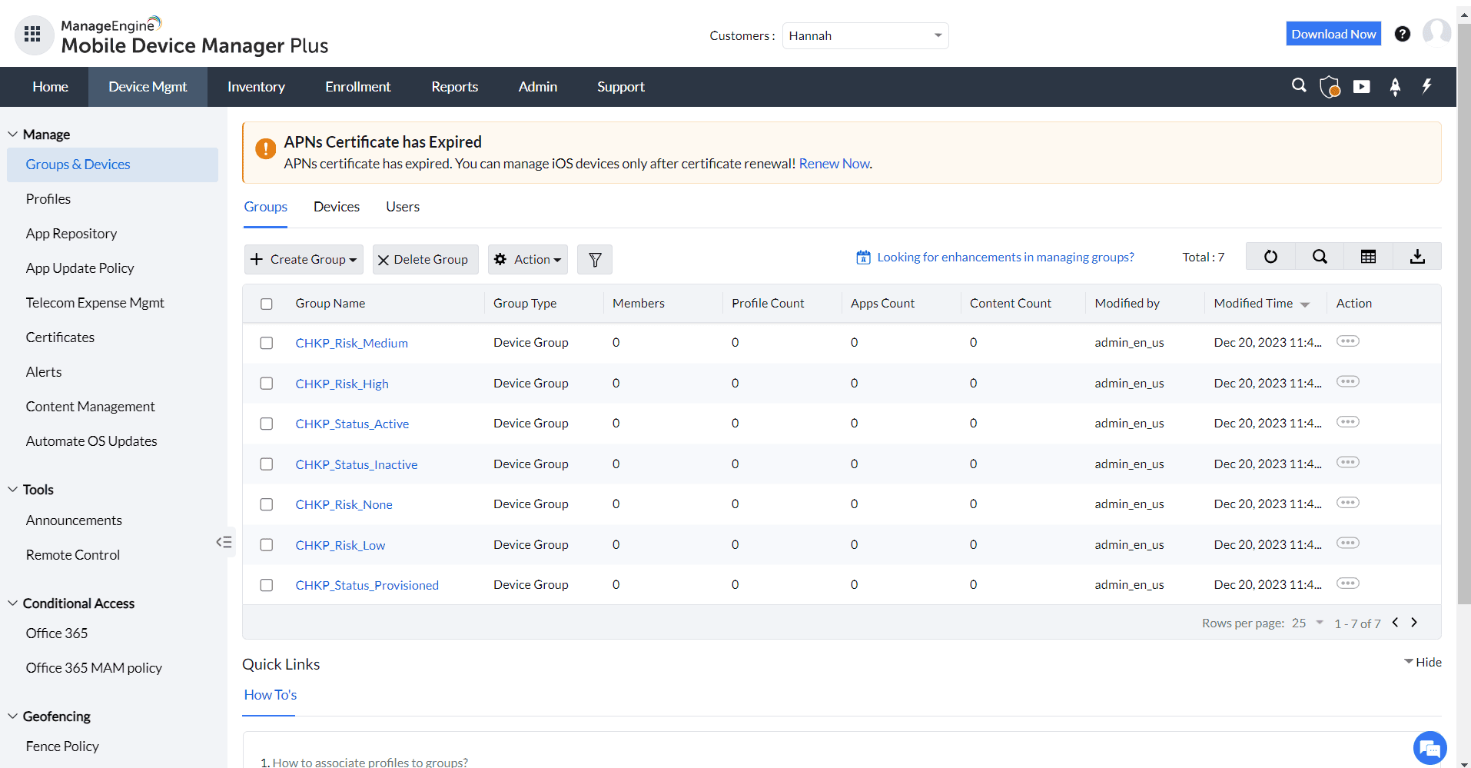
Task: Refresh the groups table
Action: click(x=1270, y=257)
